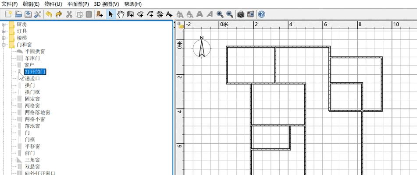Select 两格落地窗 in the catalog tree

click(x=38, y=112)
